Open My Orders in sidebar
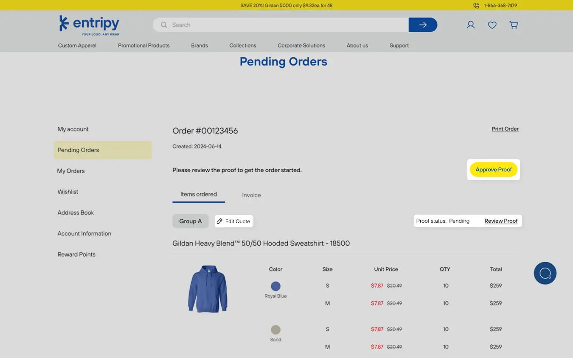This screenshot has width=573, height=358. tap(71, 171)
